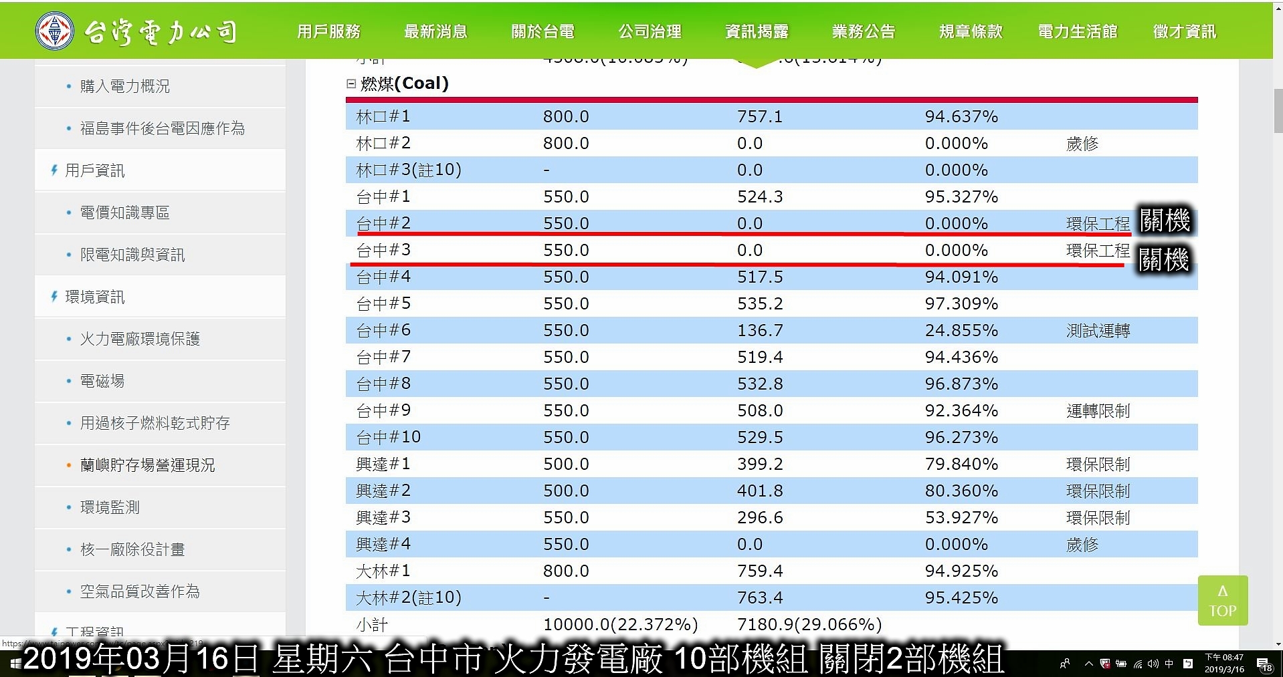1283x677 pixels.
Task: Click the lightning icon beside 環境資訊
Action: pyautogui.click(x=54, y=296)
